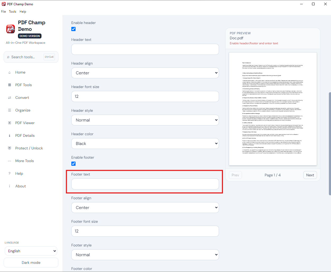Click the PDF Tools grid icon

tap(10, 85)
